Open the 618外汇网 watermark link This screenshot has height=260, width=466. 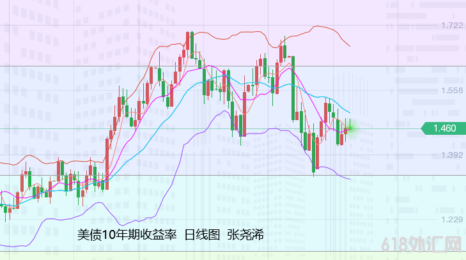(x=420, y=245)
